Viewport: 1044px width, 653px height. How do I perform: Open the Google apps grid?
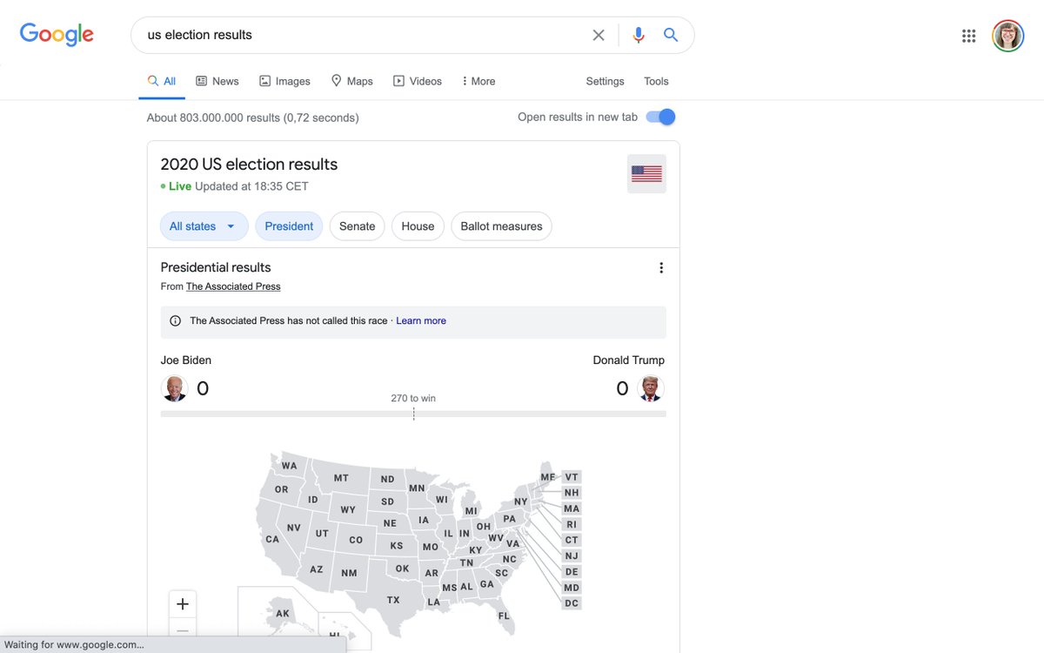coord(968,36)
